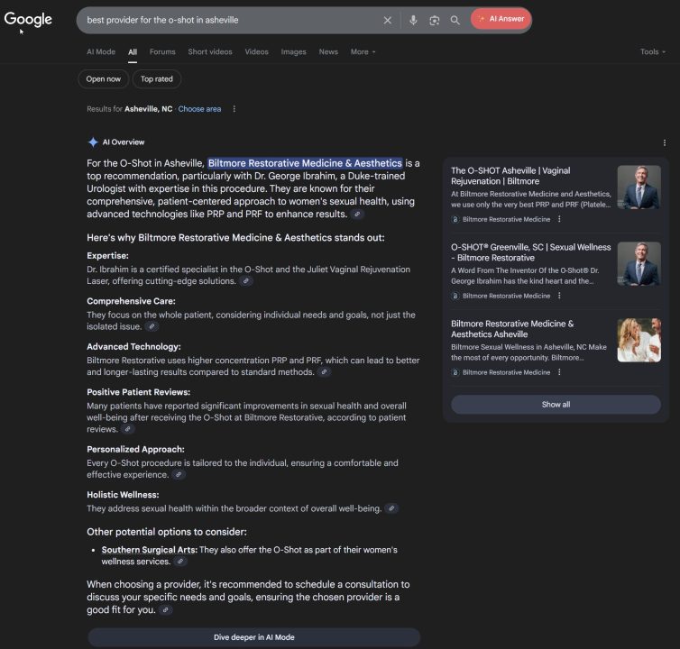Click Dive deeper in AI Mode button
This screenshot has width=680, height=649.
point(253,637)
